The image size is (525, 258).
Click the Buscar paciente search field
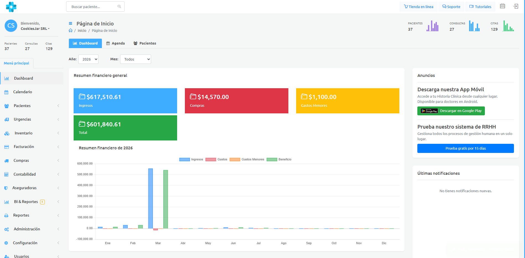[95, 6]
